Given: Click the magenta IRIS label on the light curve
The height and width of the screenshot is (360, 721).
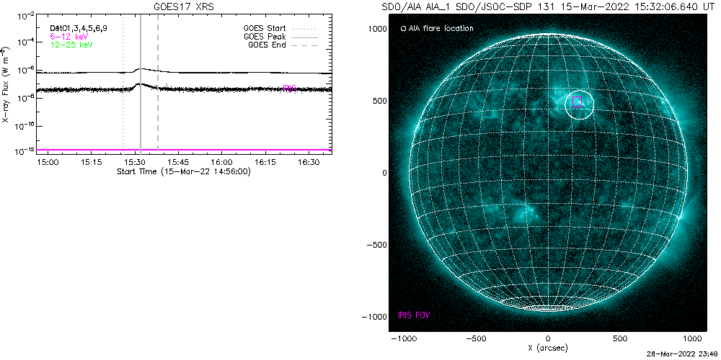Looking at the screenshot, I should click(x=289, y=88).
